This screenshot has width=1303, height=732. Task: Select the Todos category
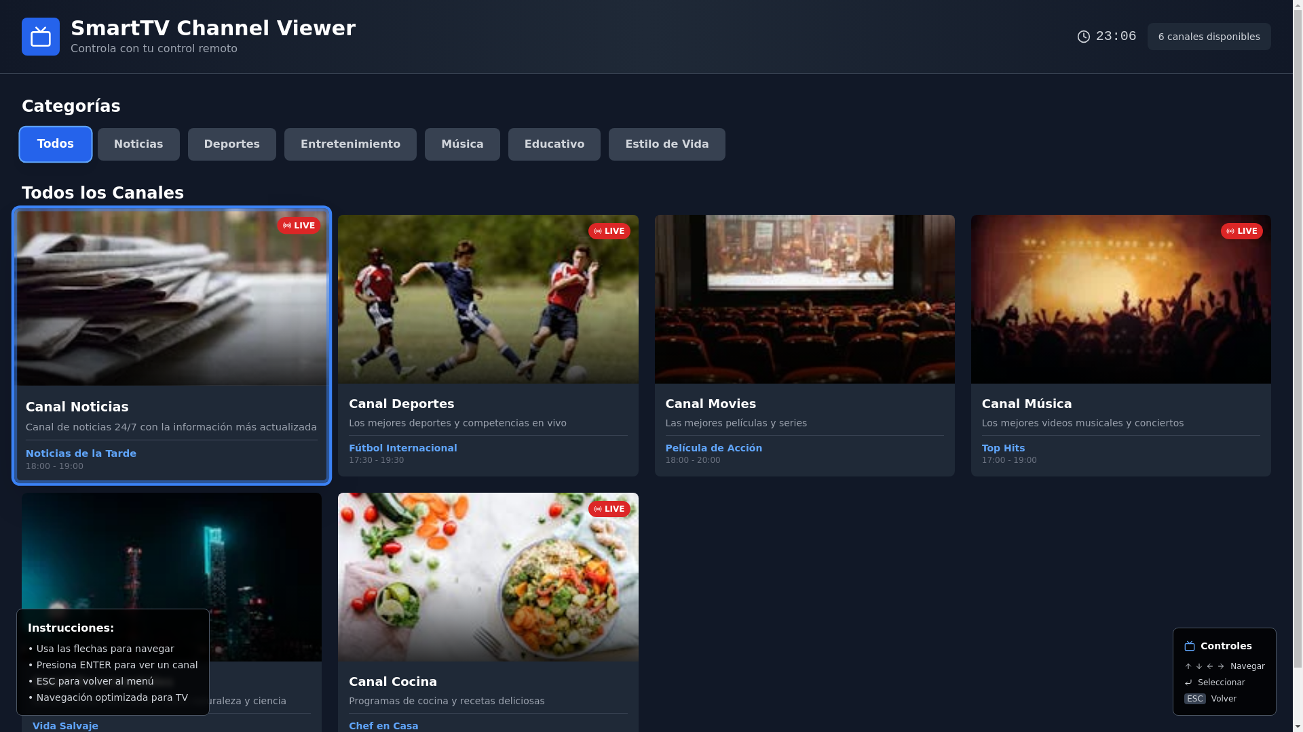56,144
